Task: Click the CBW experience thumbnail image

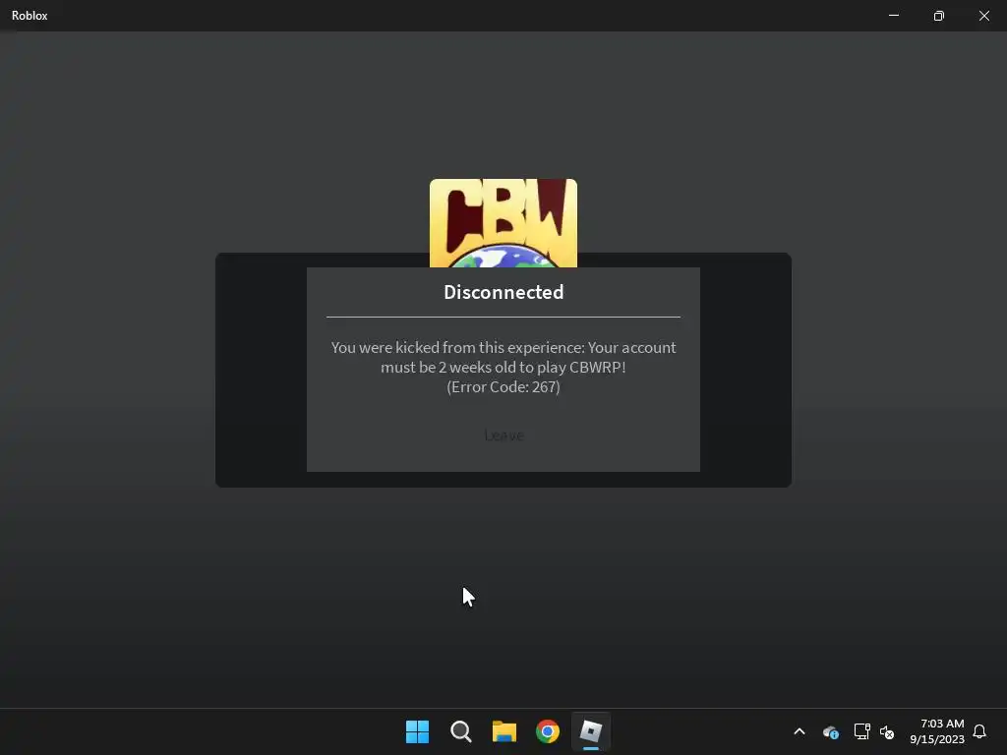Action: (503, 223)
